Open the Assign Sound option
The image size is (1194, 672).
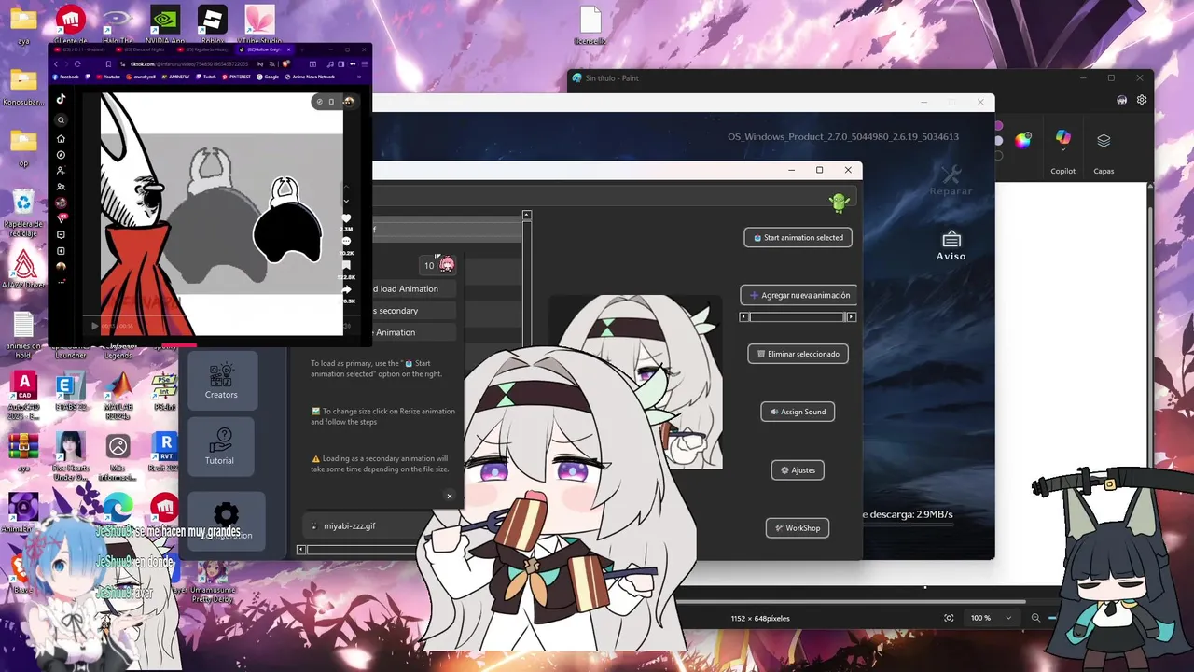[798, 412]
